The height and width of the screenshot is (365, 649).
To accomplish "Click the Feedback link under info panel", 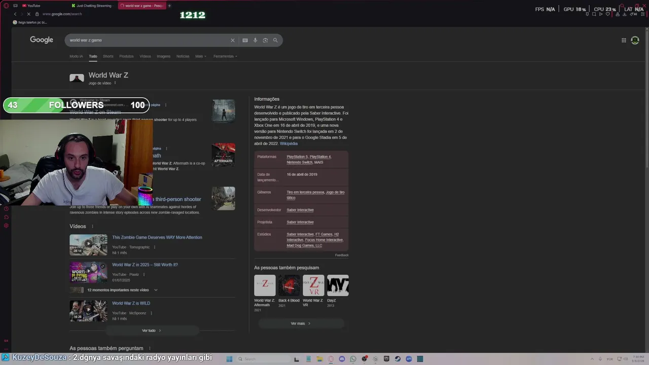I will [x=342, y=255].
